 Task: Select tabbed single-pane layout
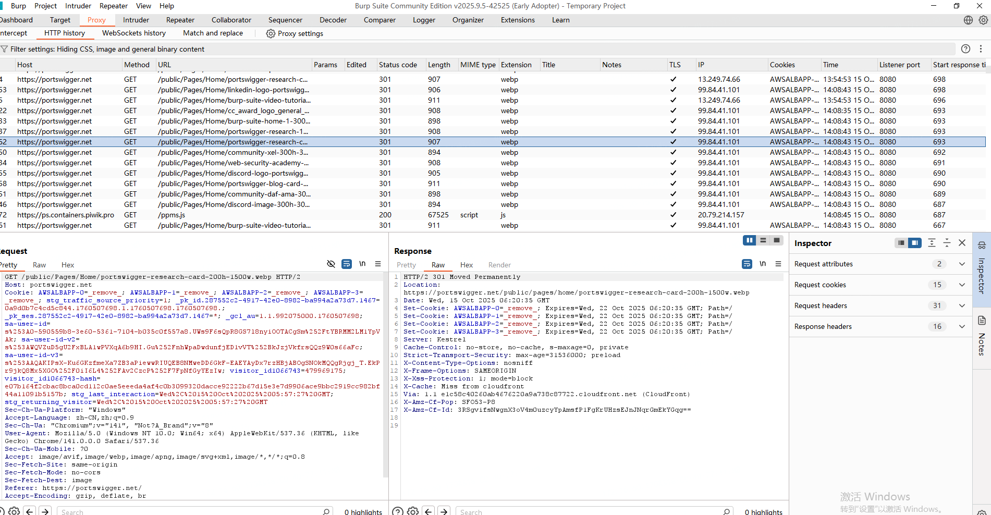777,240
